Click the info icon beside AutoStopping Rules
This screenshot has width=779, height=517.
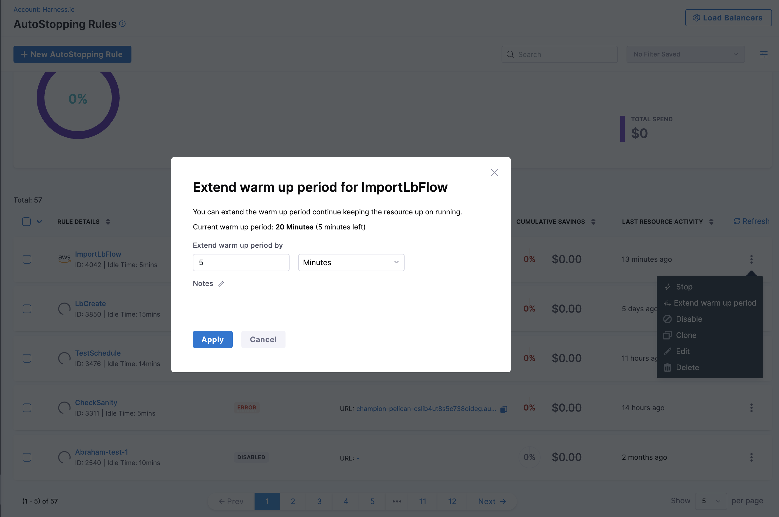tap(123, 24)
